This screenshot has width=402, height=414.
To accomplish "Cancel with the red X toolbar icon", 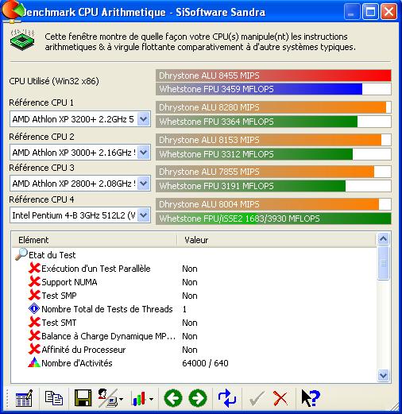I will 280,398.
